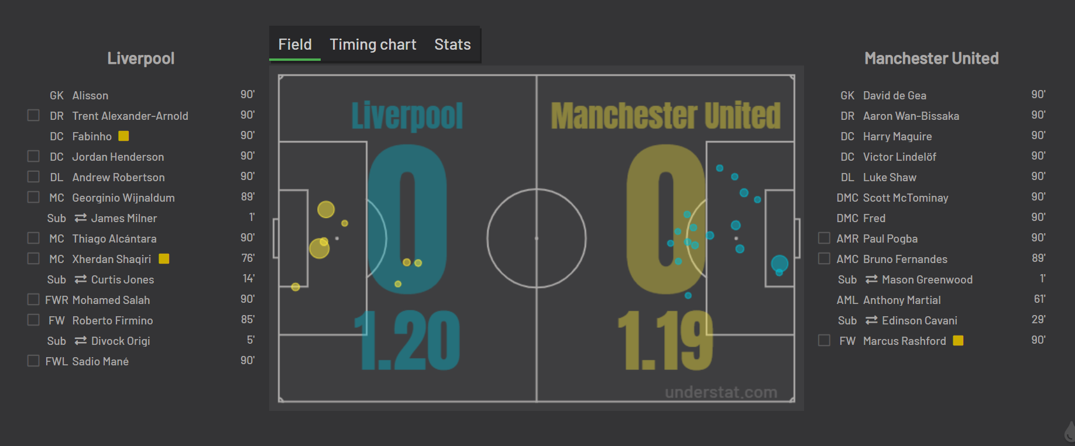Switch to the Timing chart tab
Viewport: 1075px width, 446px height.
(x=373, y=44)
